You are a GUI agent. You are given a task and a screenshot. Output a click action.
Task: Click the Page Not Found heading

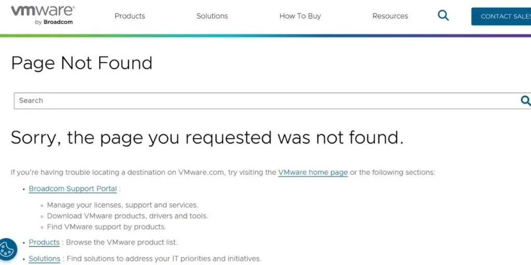[x=82, y=63]
